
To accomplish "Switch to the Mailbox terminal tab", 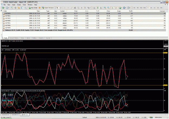I will tap(34, 38).
